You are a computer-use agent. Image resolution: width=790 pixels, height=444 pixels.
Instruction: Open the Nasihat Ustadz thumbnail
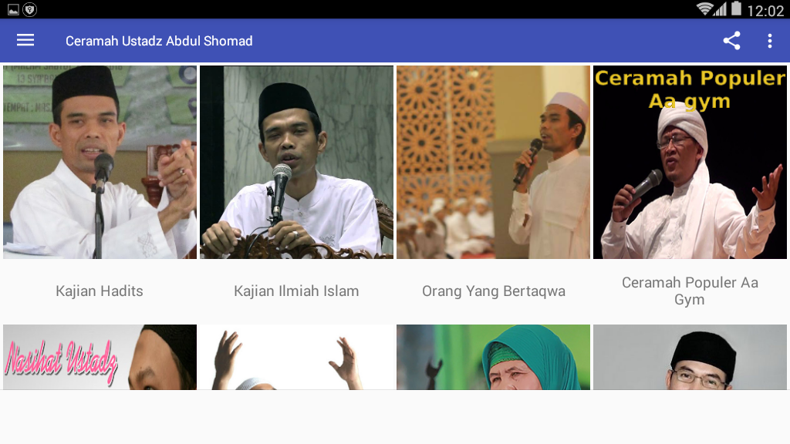[100, 357]
